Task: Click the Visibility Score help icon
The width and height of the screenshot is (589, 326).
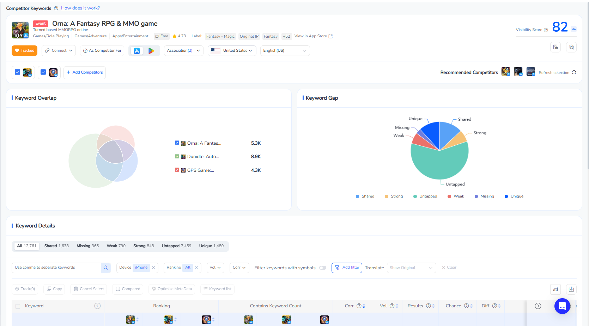Action: coord(546,30)
